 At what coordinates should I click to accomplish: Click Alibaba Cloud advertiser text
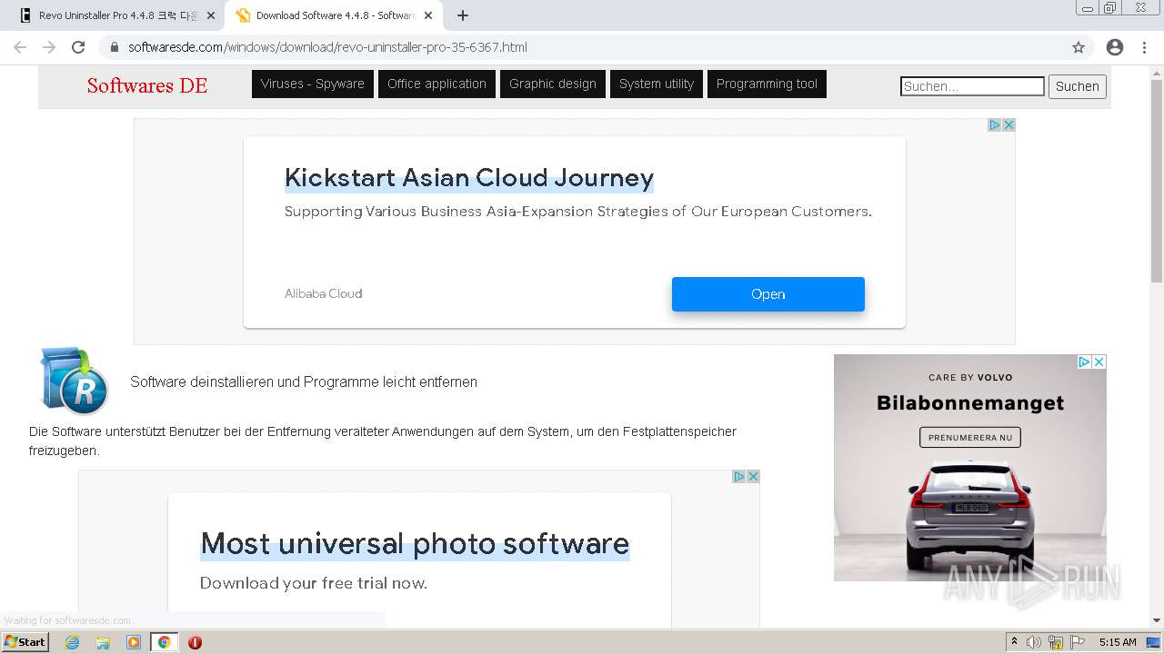[323, 293]
